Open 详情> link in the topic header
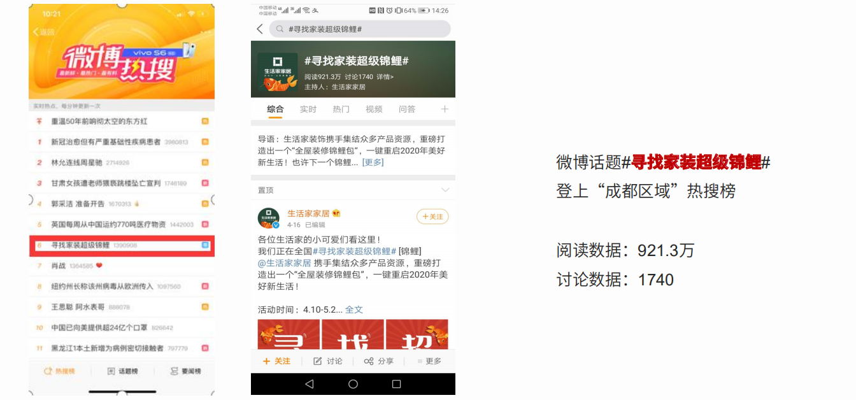Viewport: 856px width, 400px height. click(x=385, y=77)
